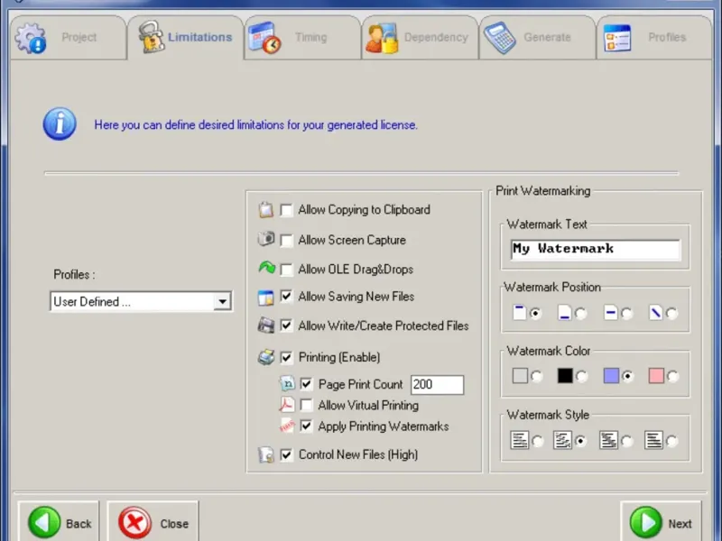Click the Back button
The width and height of the screenshot is (722, 541).
(59, 523)
